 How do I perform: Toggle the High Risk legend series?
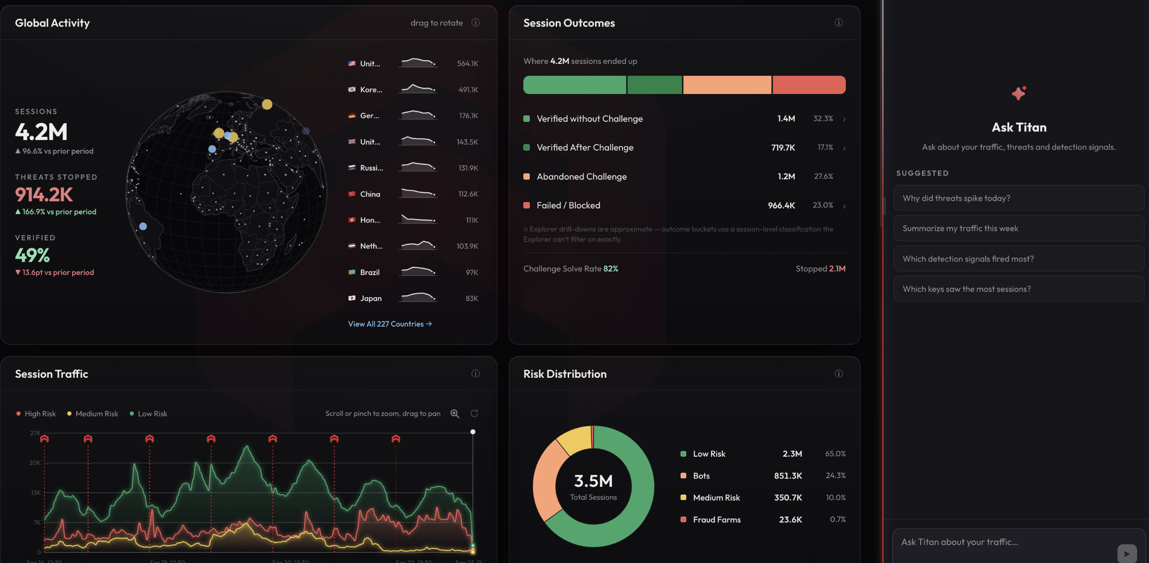[36, 414]
